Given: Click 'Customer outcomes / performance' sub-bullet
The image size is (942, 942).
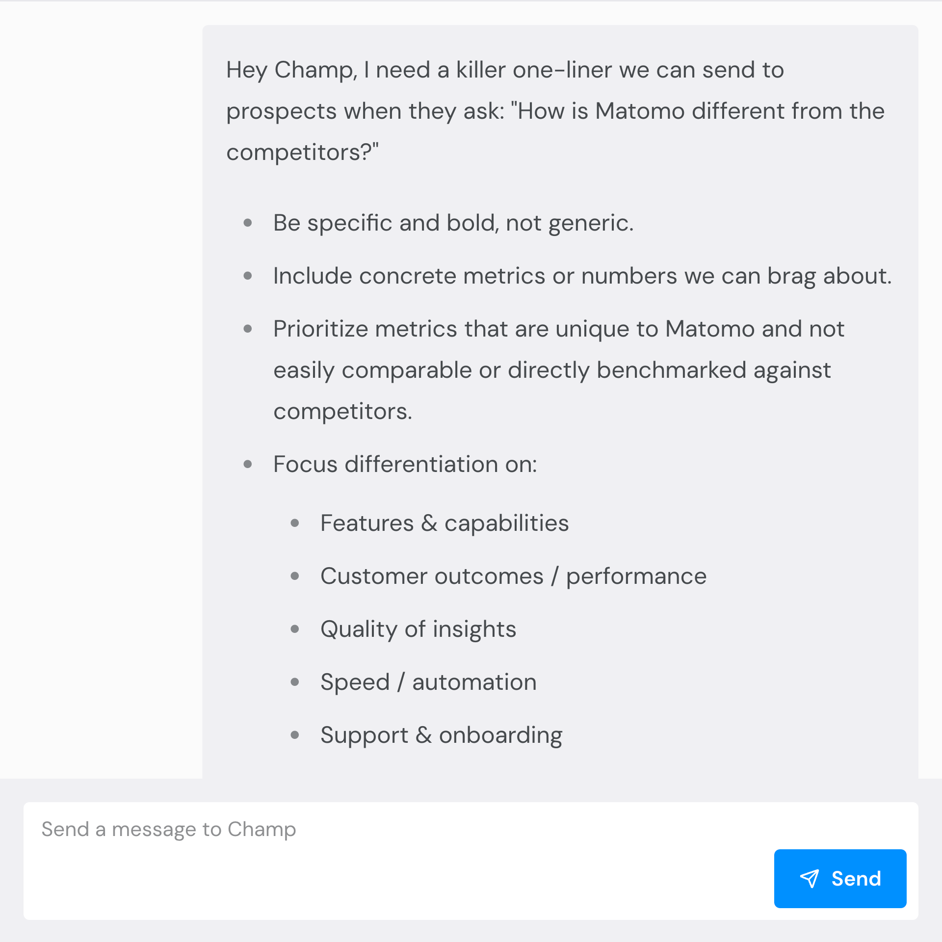Looking at the screenshot, I should (x=513, y=576).
